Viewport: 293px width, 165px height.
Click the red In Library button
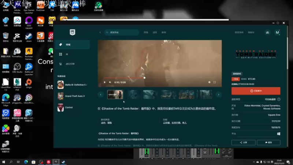coord(256,91)
